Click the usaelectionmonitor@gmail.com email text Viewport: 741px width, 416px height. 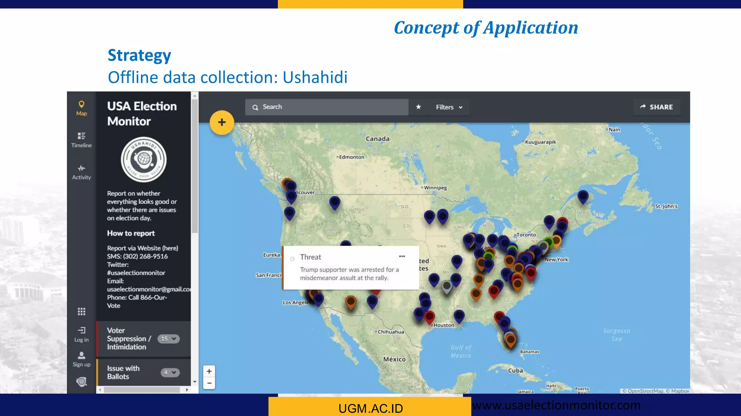pos(149,289)
